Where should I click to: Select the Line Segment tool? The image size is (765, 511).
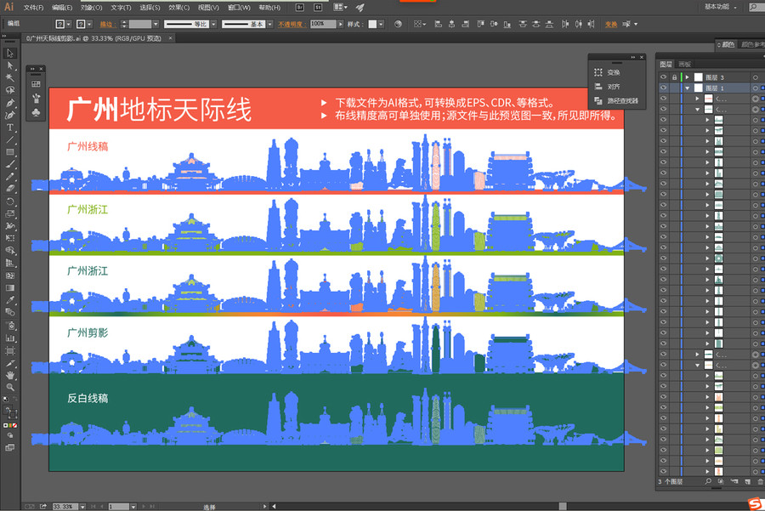(9, 139)
